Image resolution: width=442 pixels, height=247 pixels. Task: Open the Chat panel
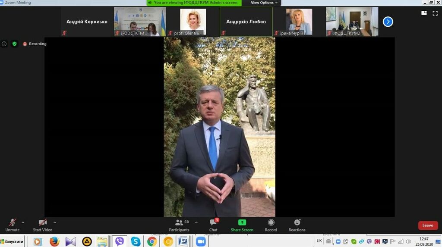click(213, 224)
